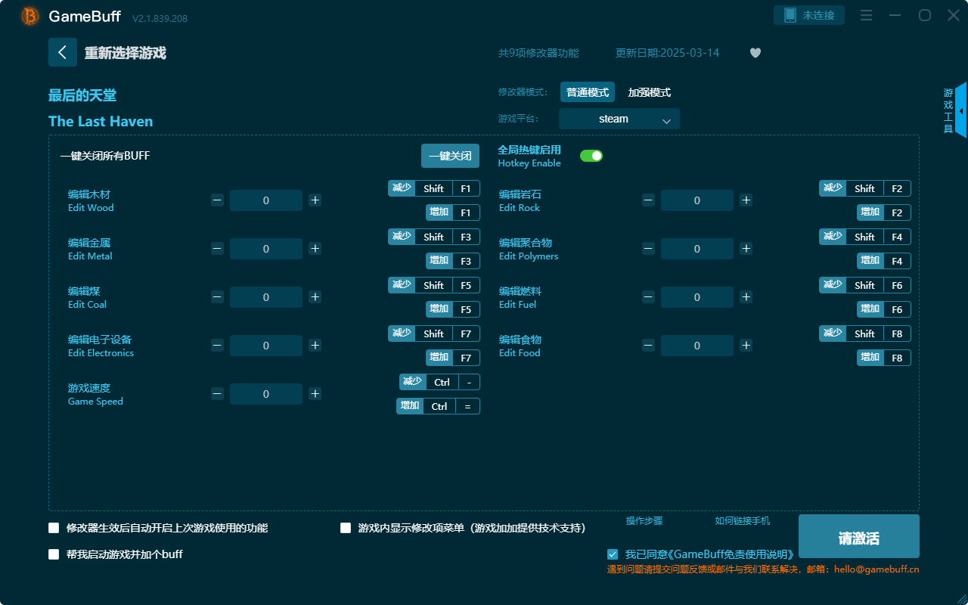
Task: Increase Edit Wood value with plus button
Action: click(x=315, y=200)
